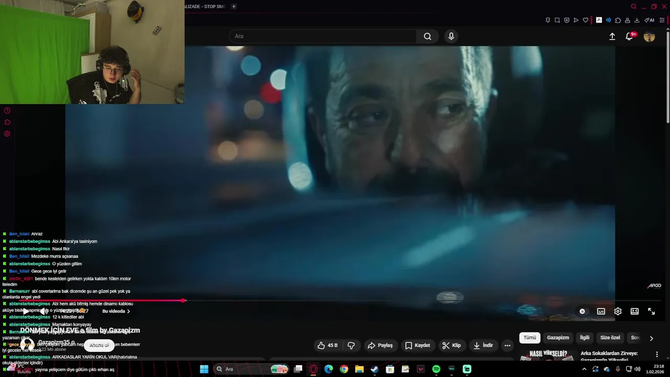Screen dimensions: 670x377
Task: Select the İlgili filter chip
Action: pyautogui.click(x=585, y=338)
